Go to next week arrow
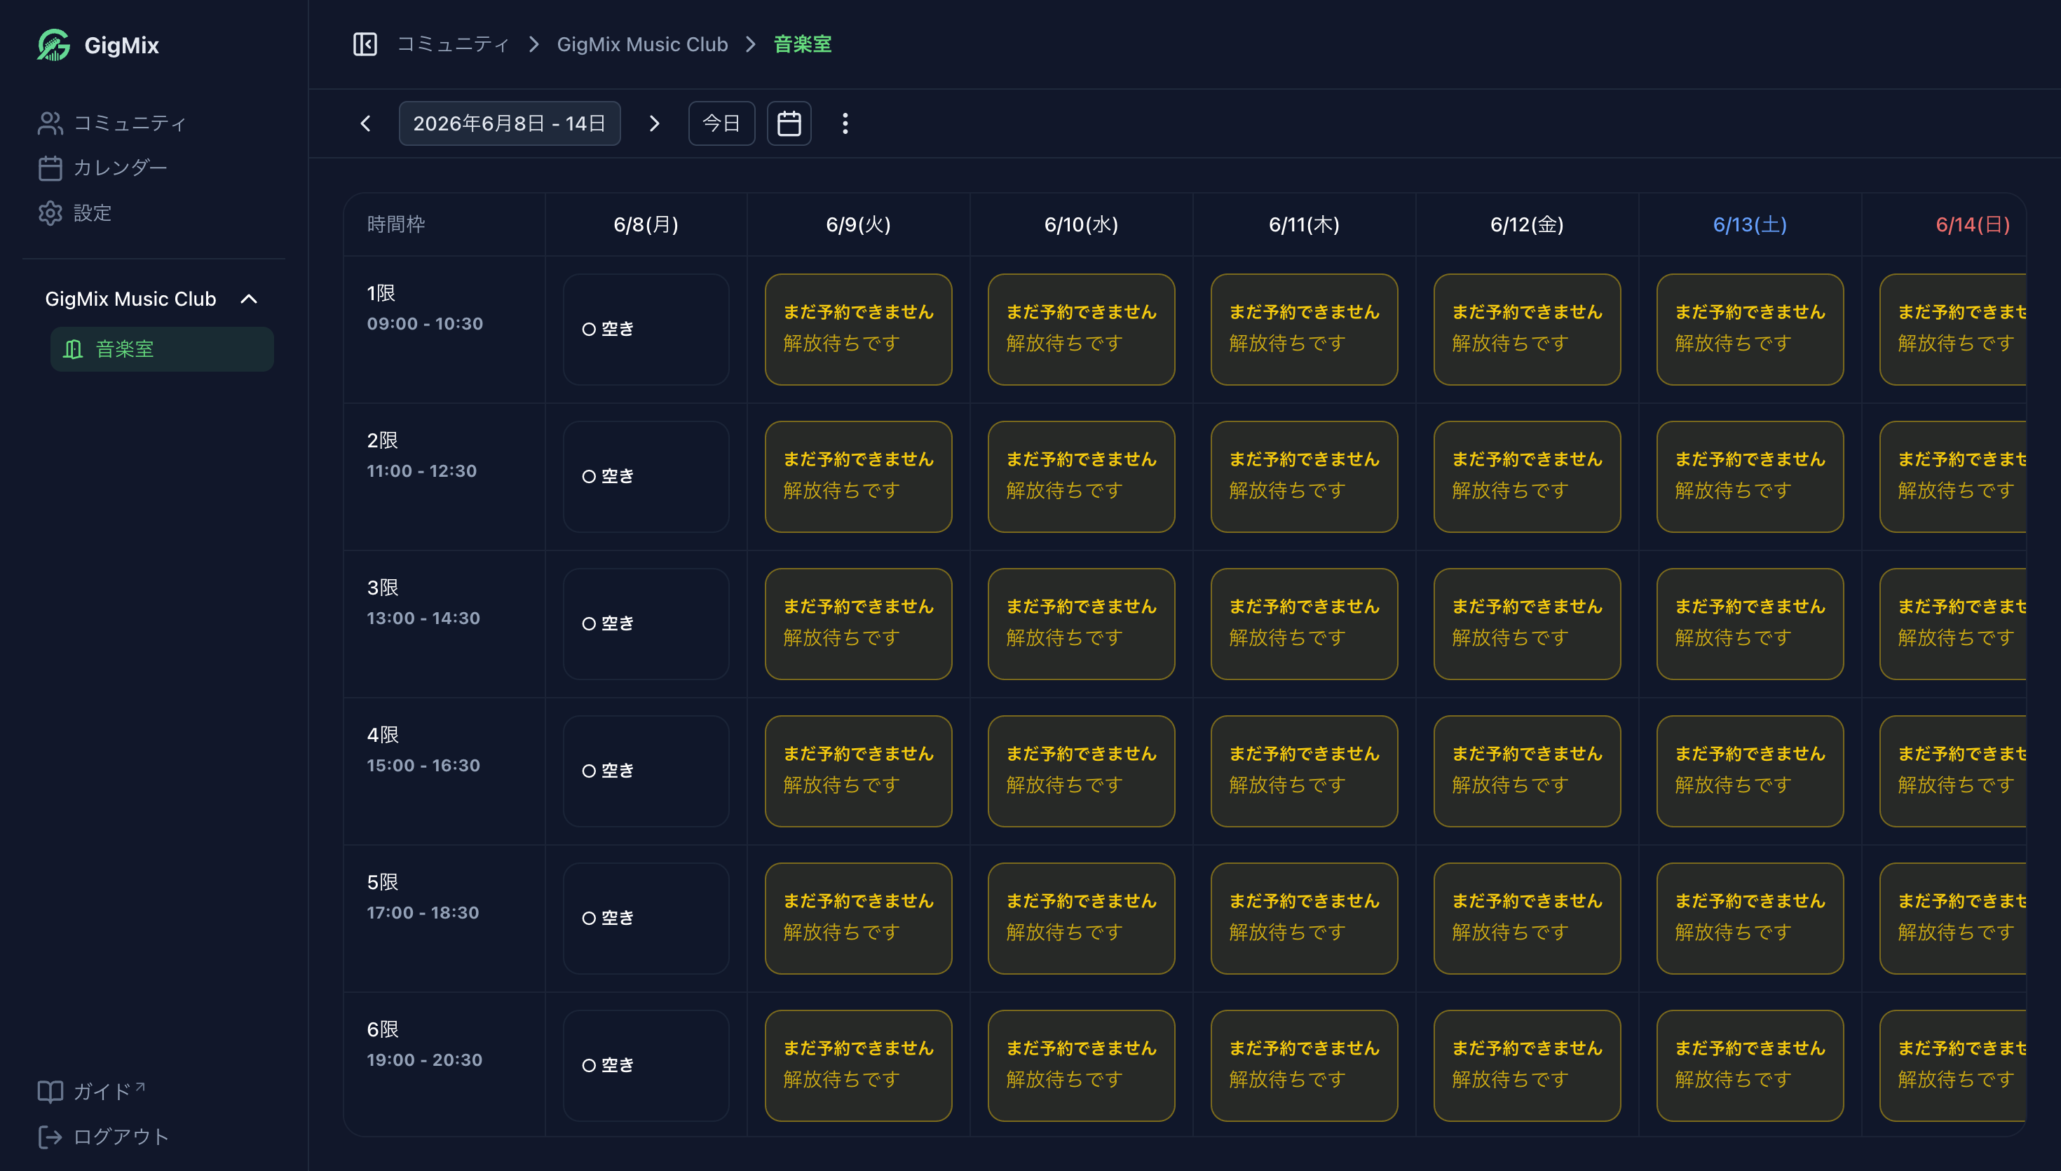 point(654,123)
